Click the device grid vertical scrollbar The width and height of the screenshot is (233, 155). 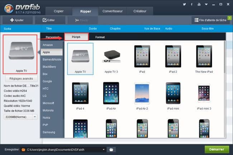(x=225, y=57)
